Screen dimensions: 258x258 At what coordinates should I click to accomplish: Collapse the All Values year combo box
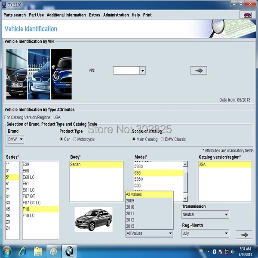(149, 233)
